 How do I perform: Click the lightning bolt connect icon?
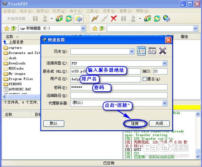[95, 19]
